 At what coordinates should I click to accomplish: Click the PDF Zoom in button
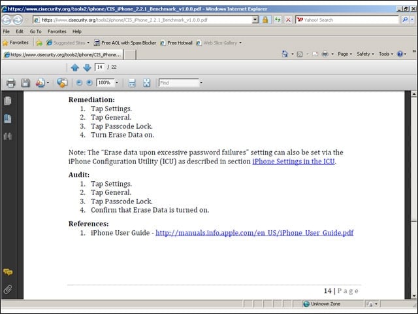pyautogui.click(x=89, y=83)
